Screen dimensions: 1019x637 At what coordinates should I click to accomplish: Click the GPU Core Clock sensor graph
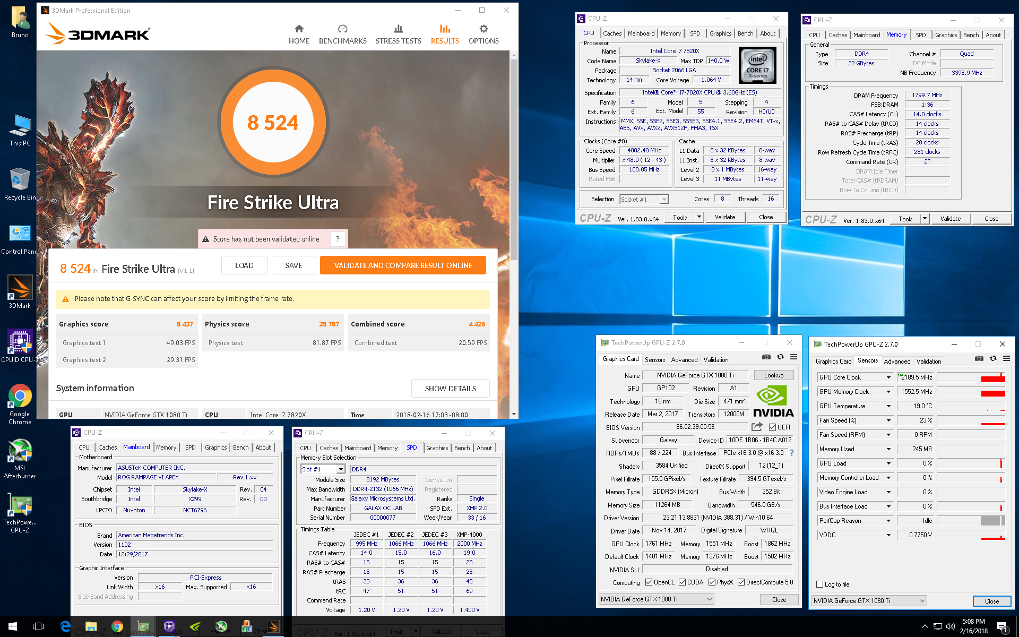(971, 377)
